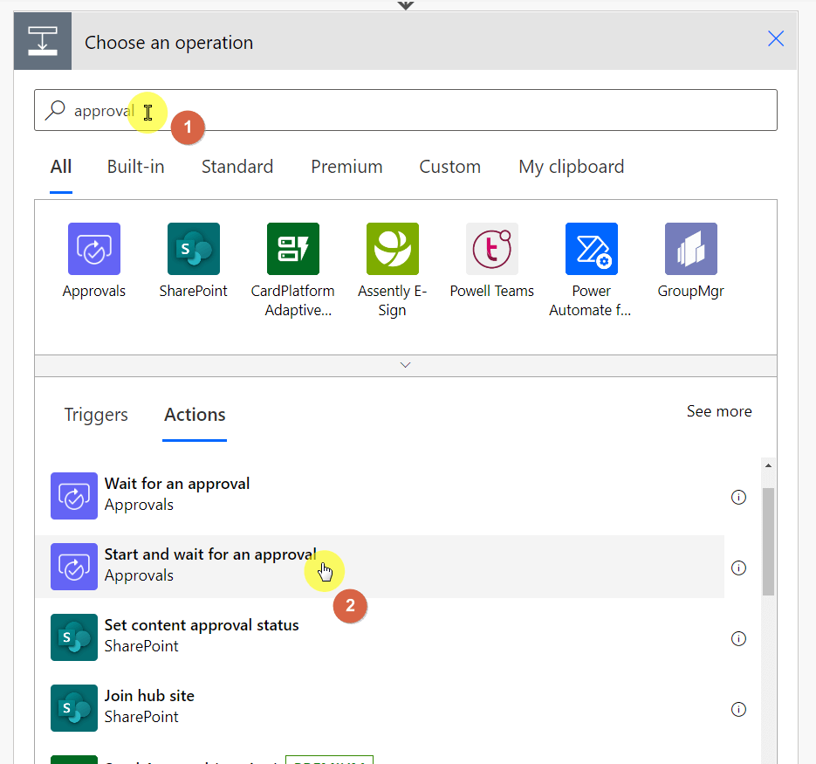
Task: Open the Powell Teams connector icon
Action: (492, 249)
